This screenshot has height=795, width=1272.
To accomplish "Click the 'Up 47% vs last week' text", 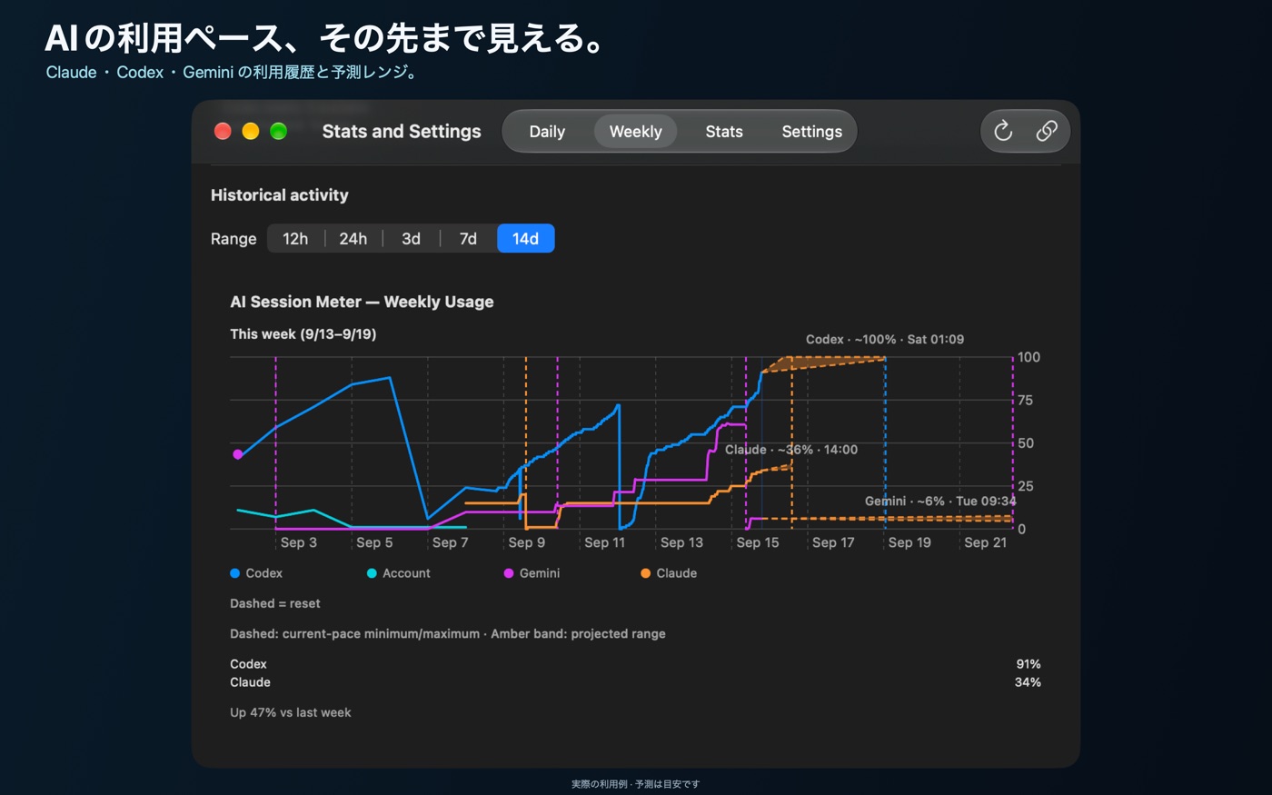I will click(x=291, y=712).
